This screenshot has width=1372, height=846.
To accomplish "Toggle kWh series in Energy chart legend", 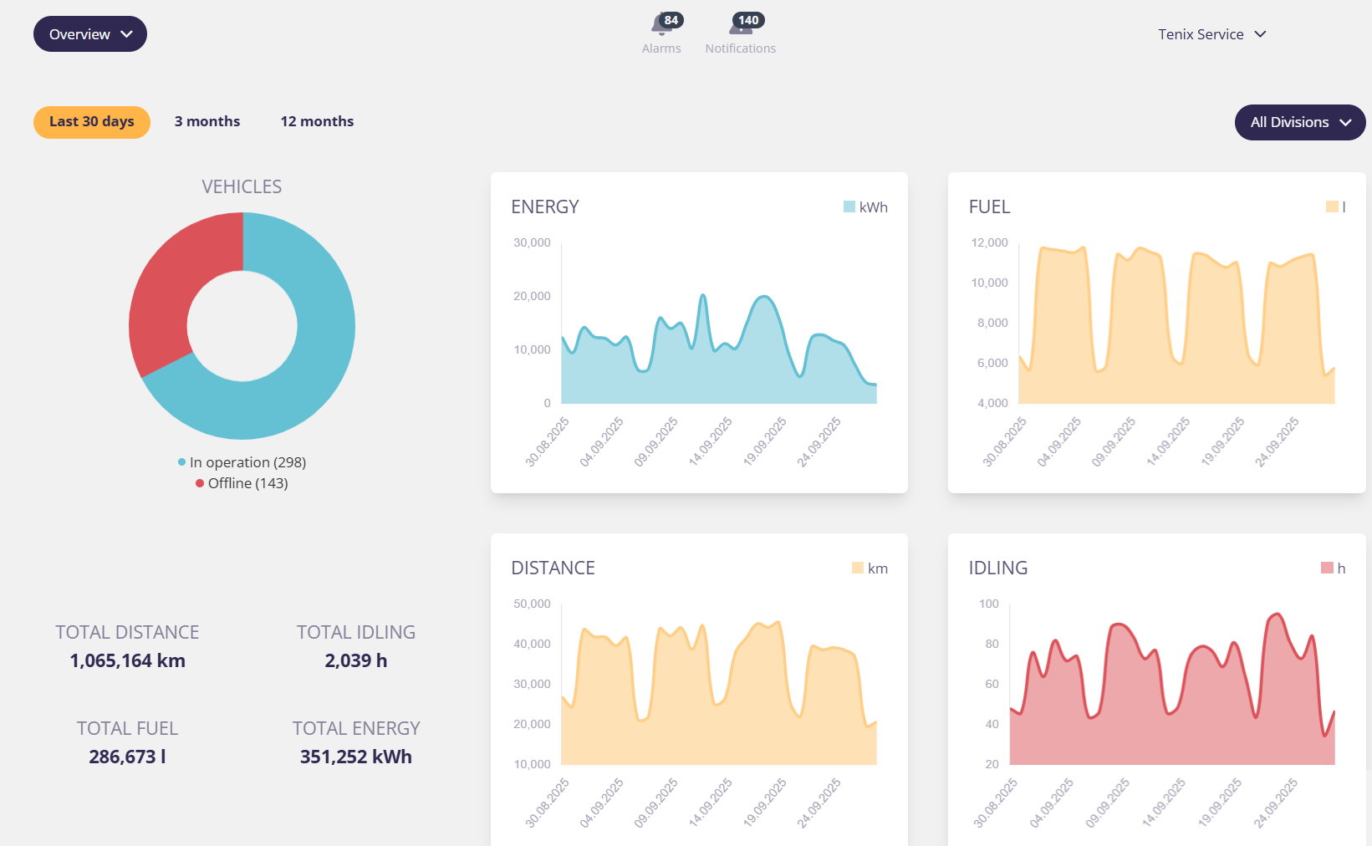I will tap(865, 207).
